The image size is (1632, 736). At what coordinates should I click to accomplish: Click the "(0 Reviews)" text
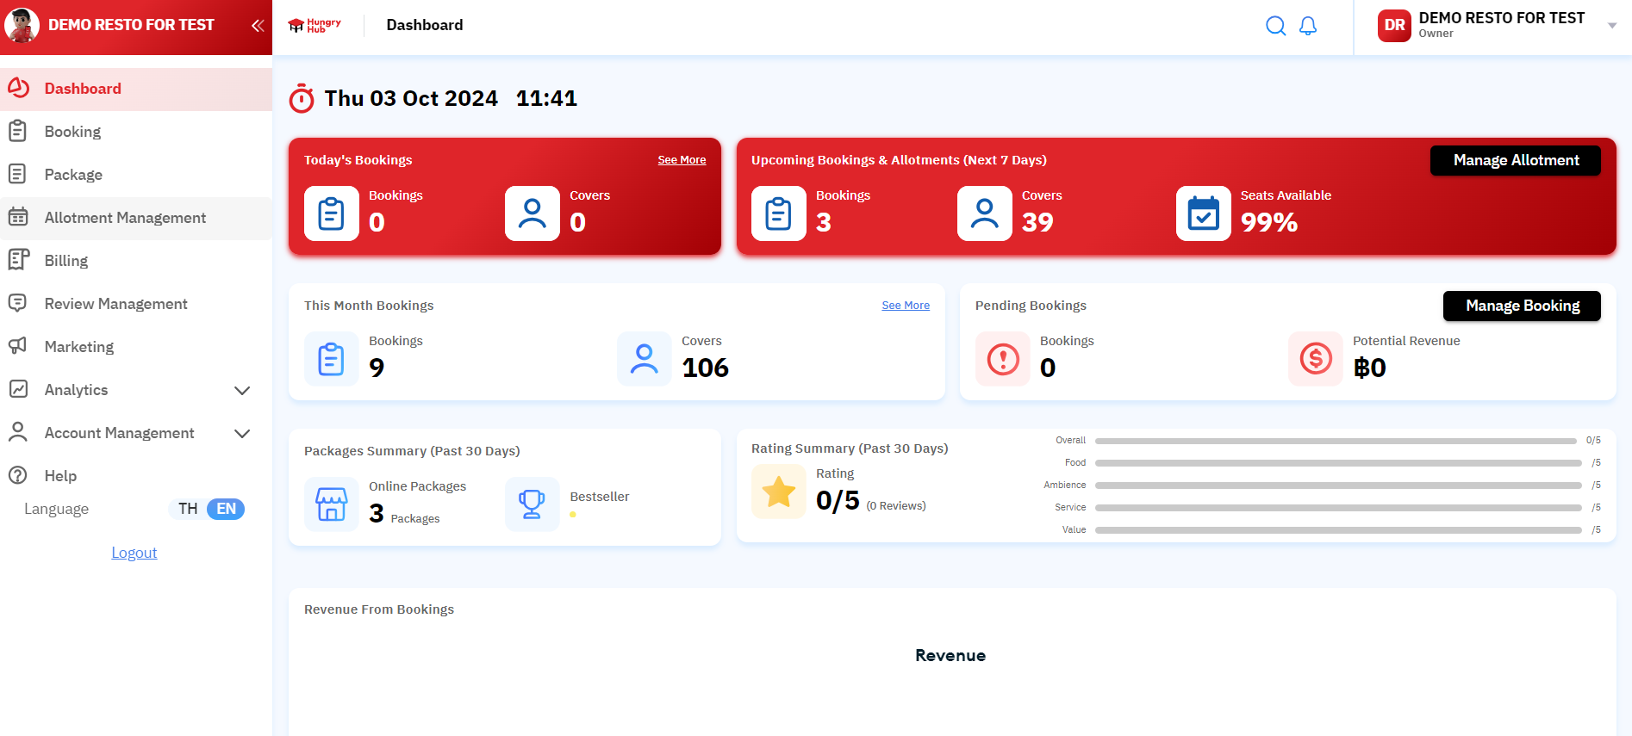(896, 506)
